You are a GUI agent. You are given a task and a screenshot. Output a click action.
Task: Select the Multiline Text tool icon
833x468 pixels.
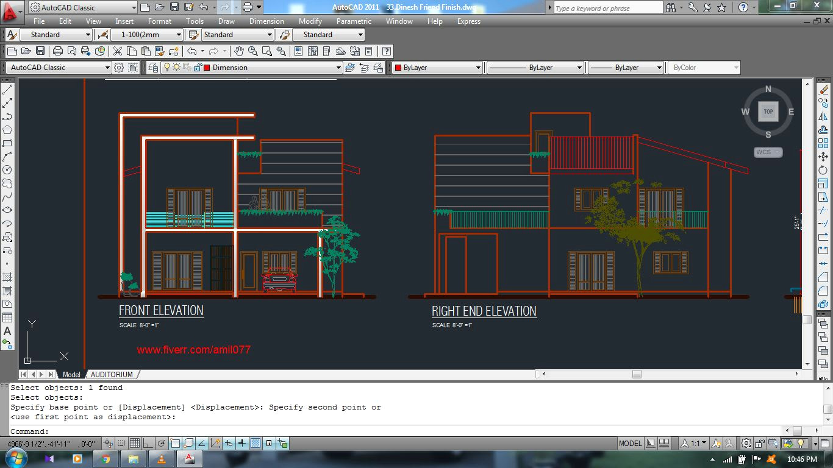(x=7, y=331)
